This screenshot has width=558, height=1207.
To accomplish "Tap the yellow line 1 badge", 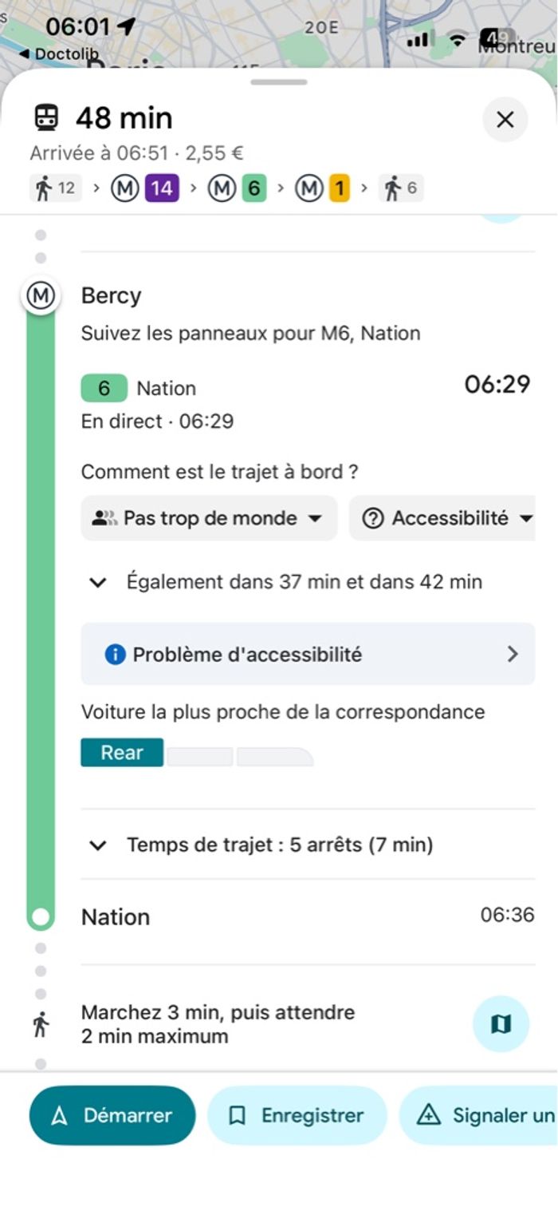I will click(x=338, y=189).
